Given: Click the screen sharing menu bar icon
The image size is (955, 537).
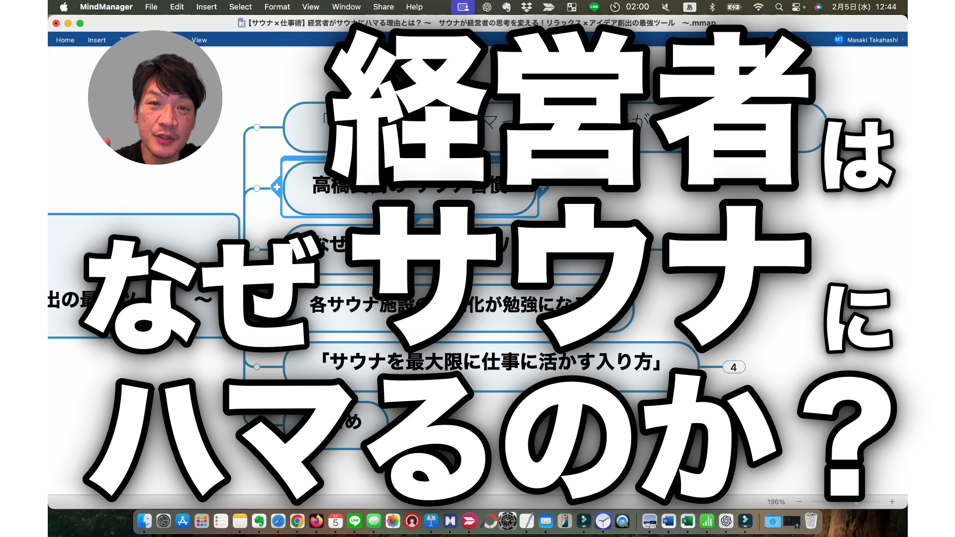Looking at the screenshot, I should (x=463, y=7).
